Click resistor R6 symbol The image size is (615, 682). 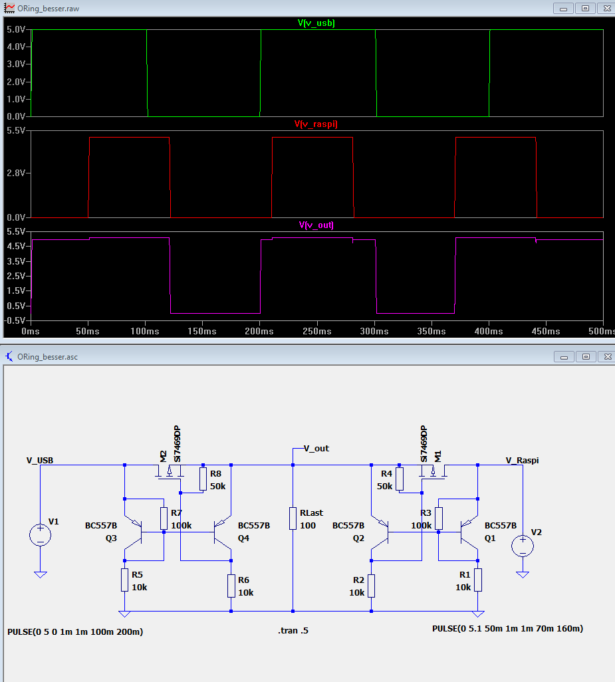[x=231, y=586]
